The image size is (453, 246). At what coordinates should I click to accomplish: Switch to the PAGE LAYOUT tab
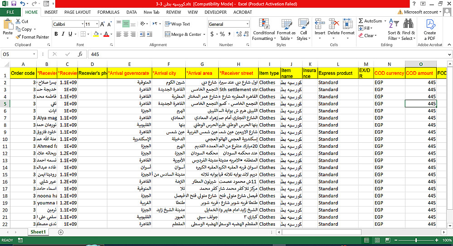pyautogui.click(x=77, y=12)
